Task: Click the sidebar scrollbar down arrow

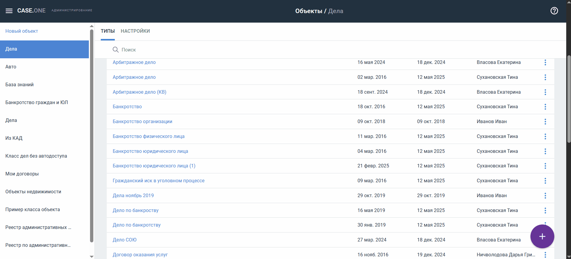Action: (92, 256)
